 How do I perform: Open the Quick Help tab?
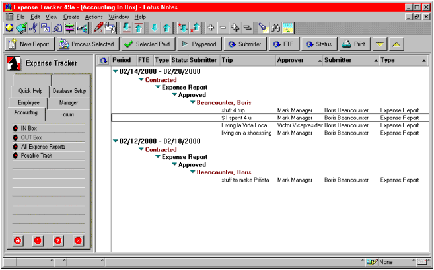(30, 91)
